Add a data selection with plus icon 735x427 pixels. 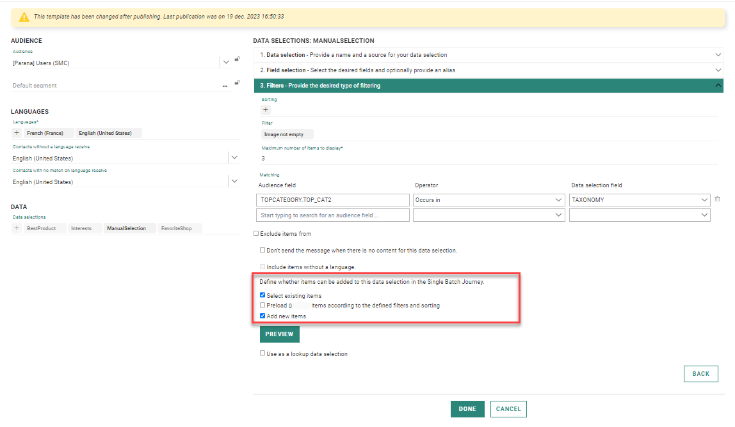[x=17, y=228]
